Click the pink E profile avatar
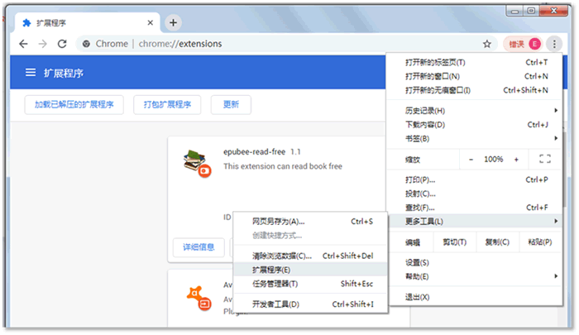The height and width of the screenshot is (335, 579). (534, 44)
